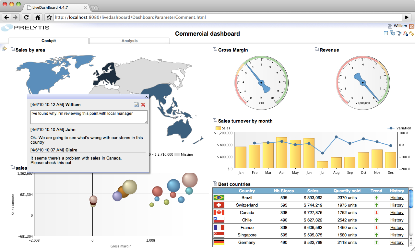Open the panel menu icon beside Gross Margin
Viewport: 415px width, 251px height.
click(x=215, y=50)
